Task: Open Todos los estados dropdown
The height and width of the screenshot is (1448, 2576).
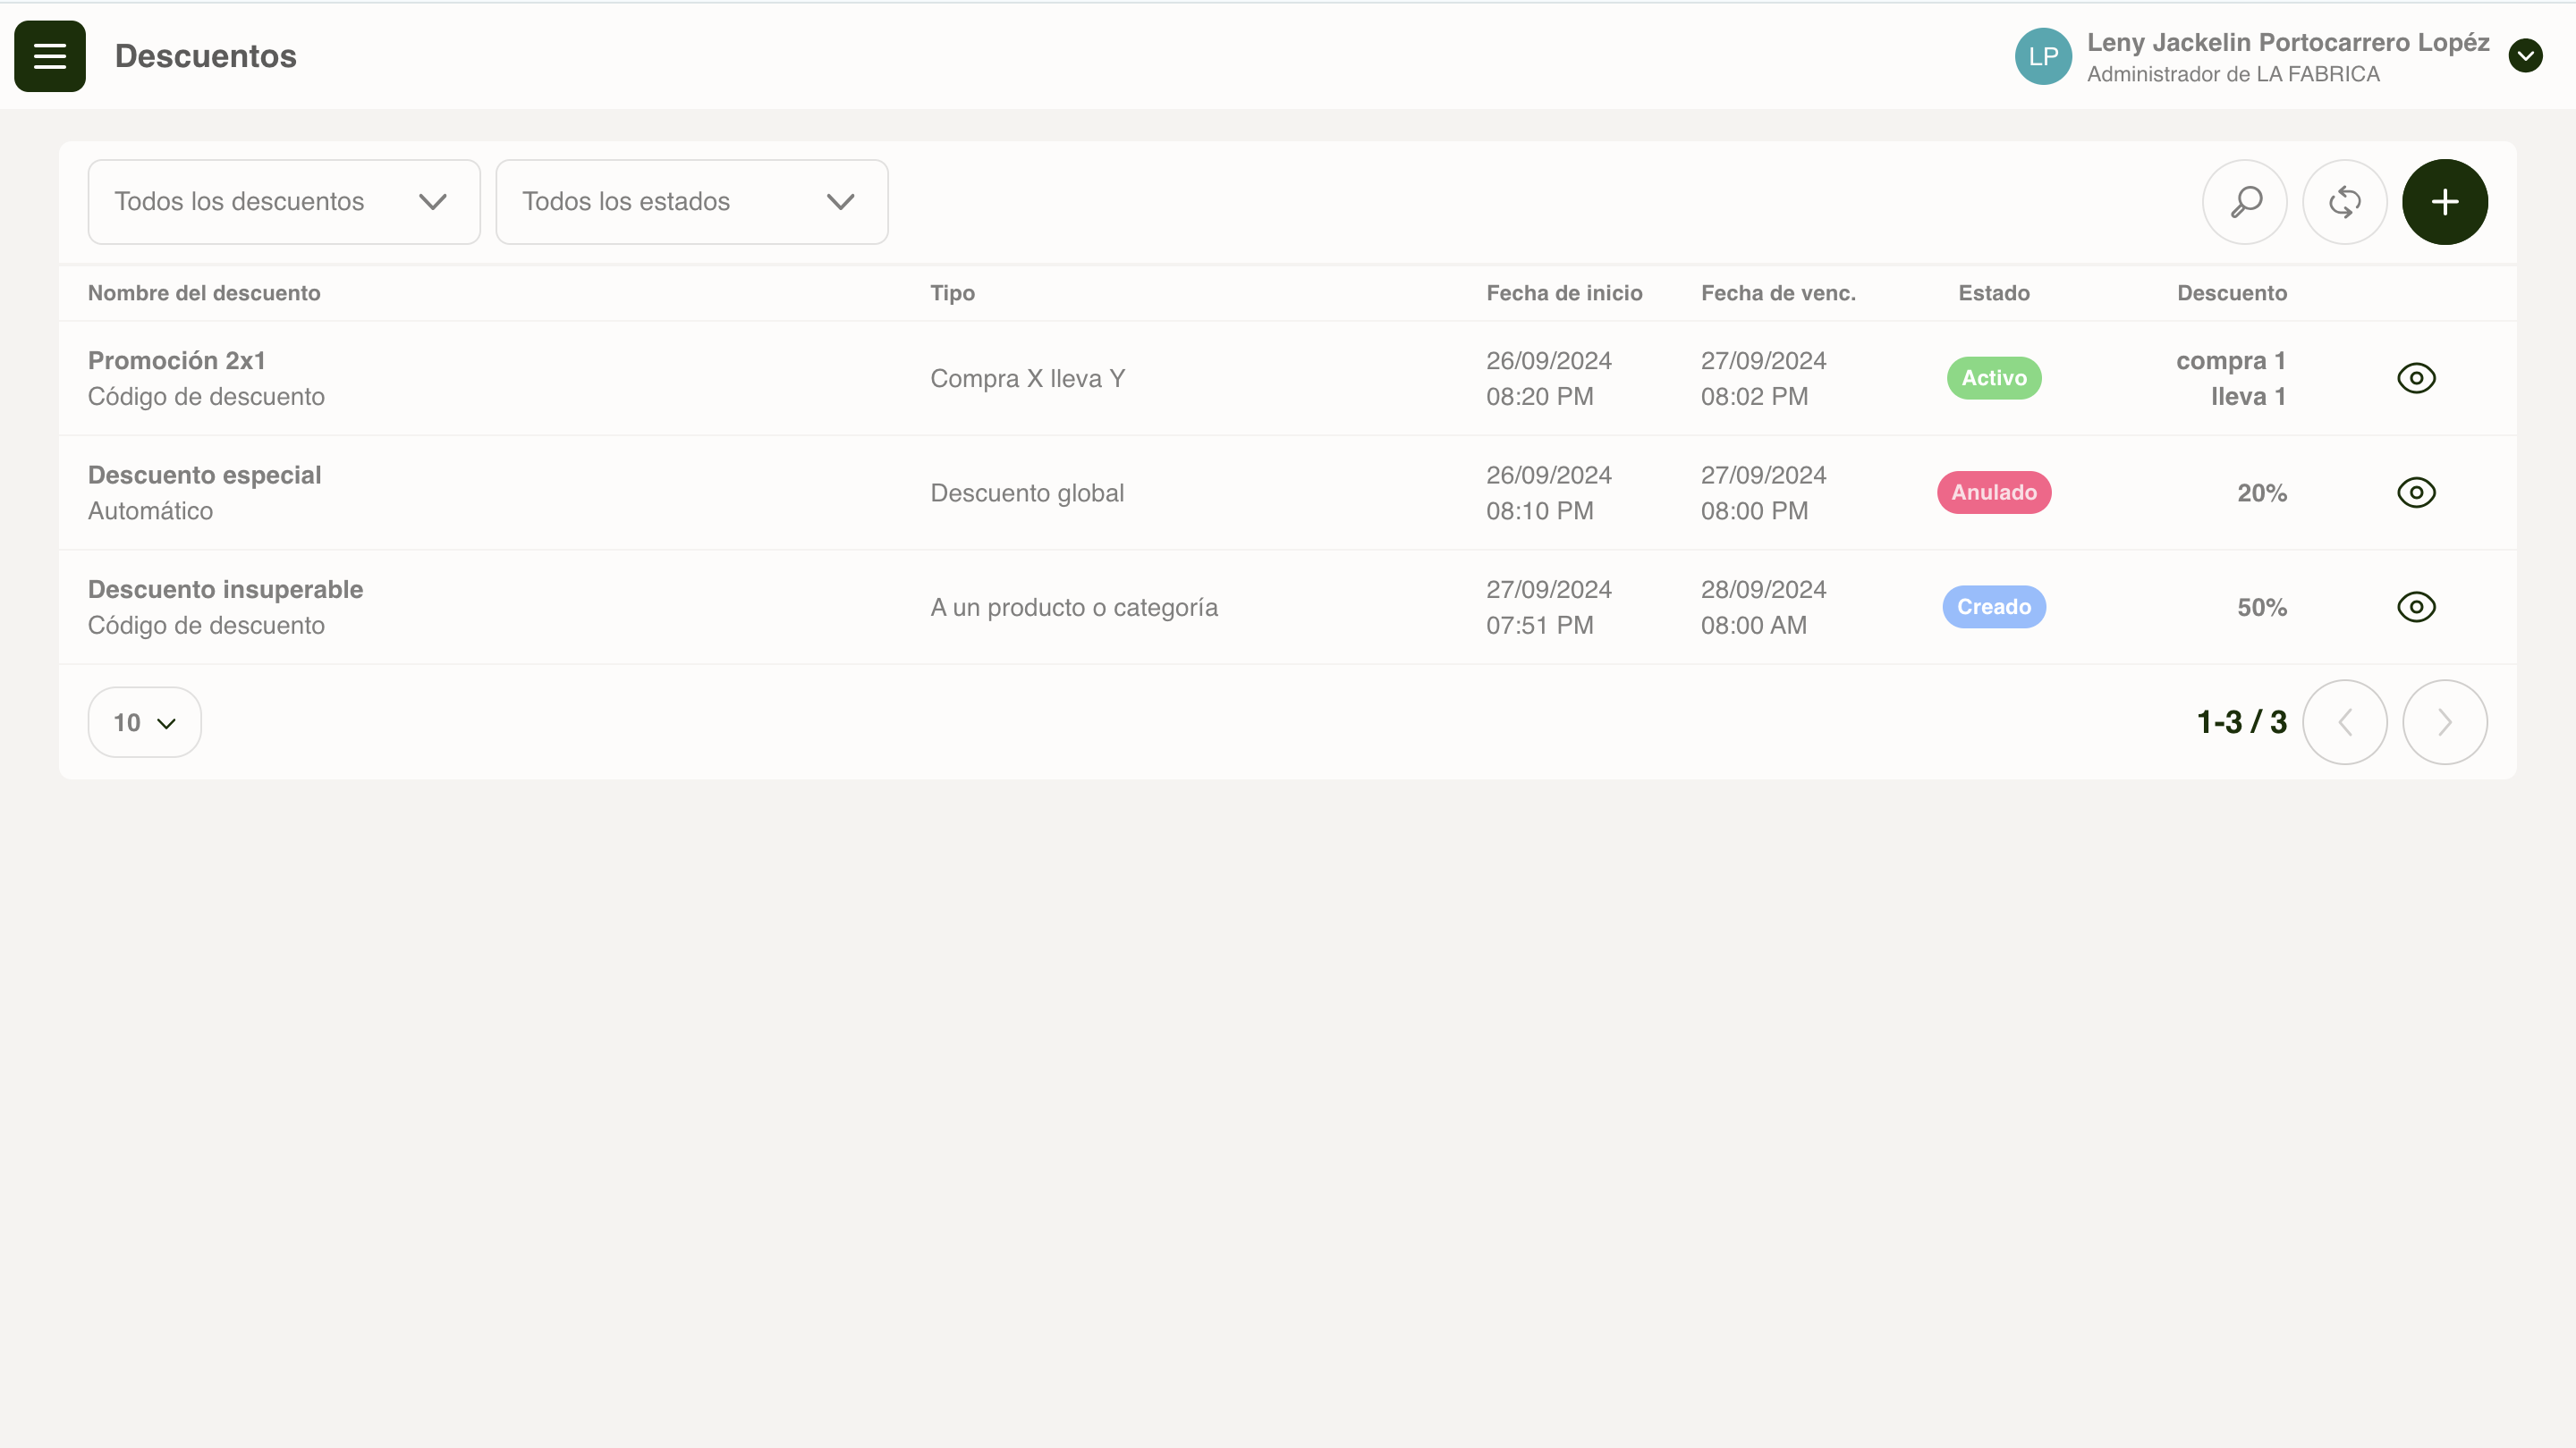Action: 691,202
